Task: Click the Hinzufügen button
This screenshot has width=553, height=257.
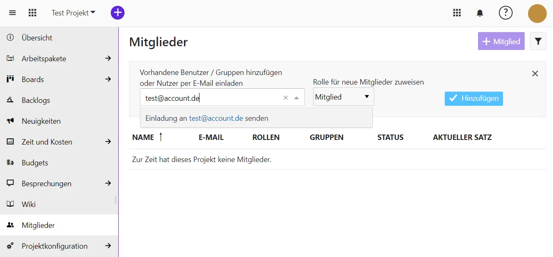Action: 473,98
